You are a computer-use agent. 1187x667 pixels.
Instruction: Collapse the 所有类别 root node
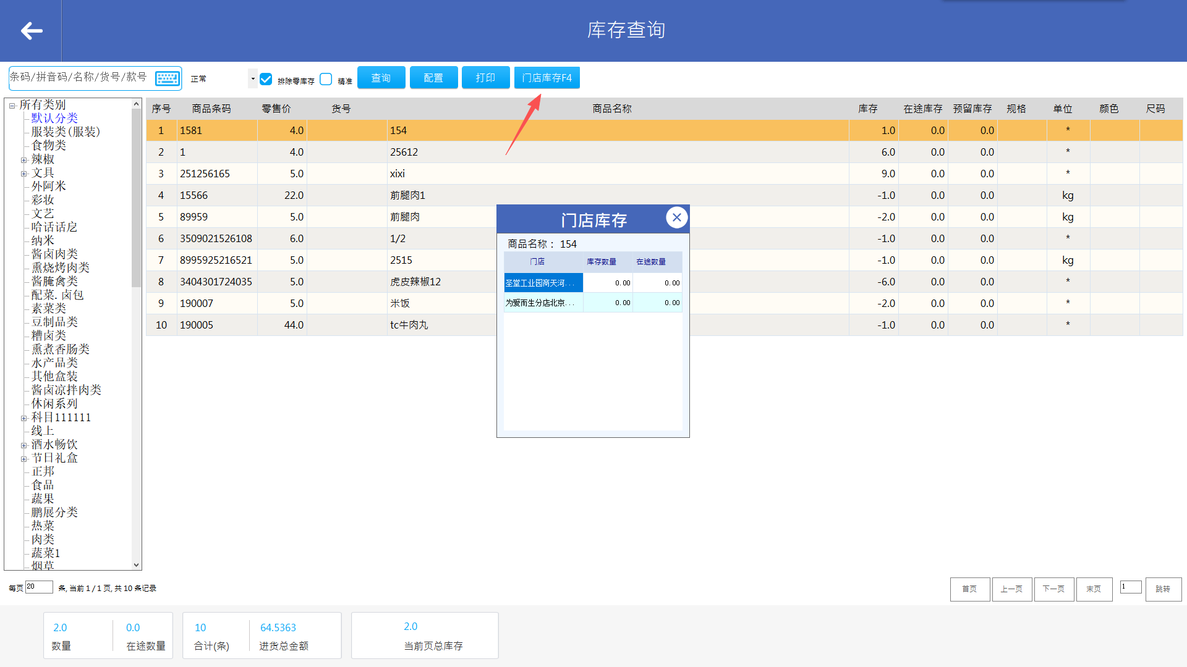pyautogui.click(x=12, y=106)
